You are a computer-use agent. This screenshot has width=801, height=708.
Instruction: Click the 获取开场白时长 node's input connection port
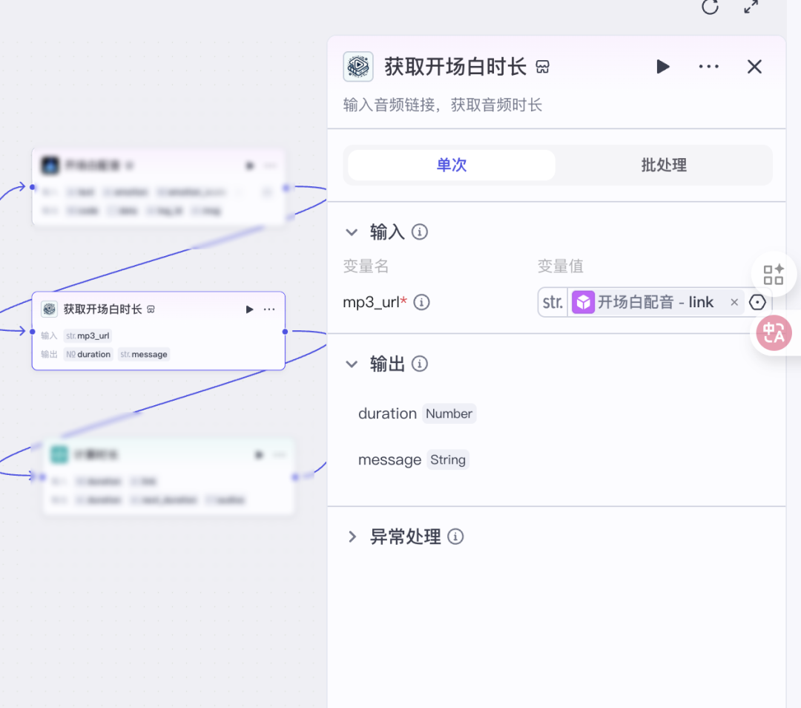(x=32, y=331)
